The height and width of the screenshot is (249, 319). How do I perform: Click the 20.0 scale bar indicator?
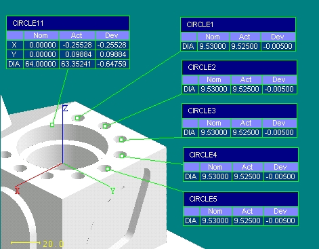click(x=37, y=244)
